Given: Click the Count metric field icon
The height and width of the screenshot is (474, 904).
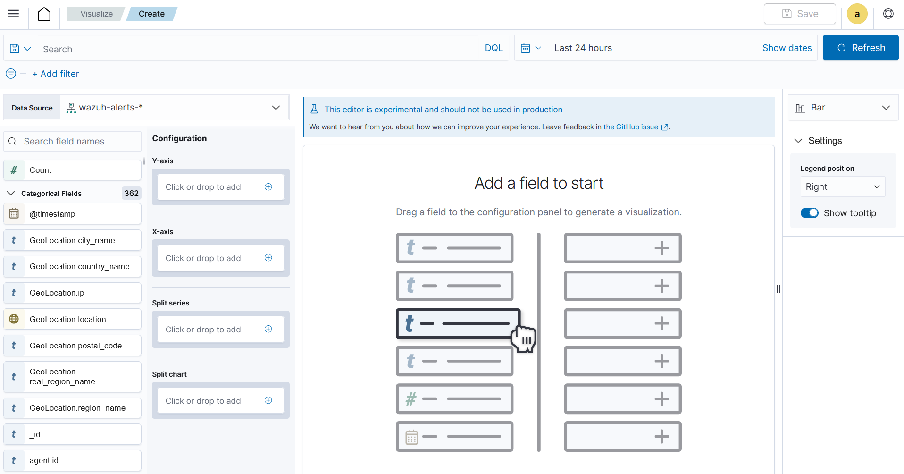Looking at the screenshot, I should coord(14,169).
